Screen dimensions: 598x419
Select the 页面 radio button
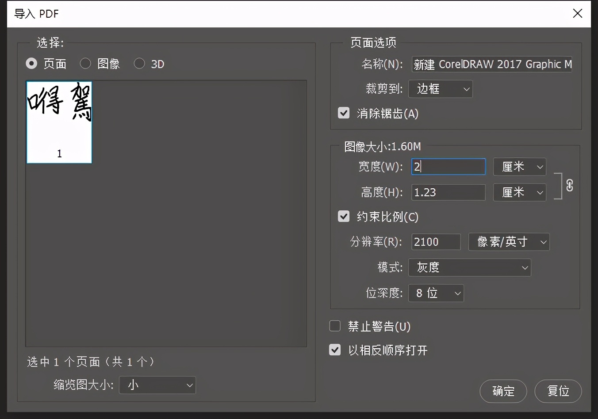(x=31, y=64)
